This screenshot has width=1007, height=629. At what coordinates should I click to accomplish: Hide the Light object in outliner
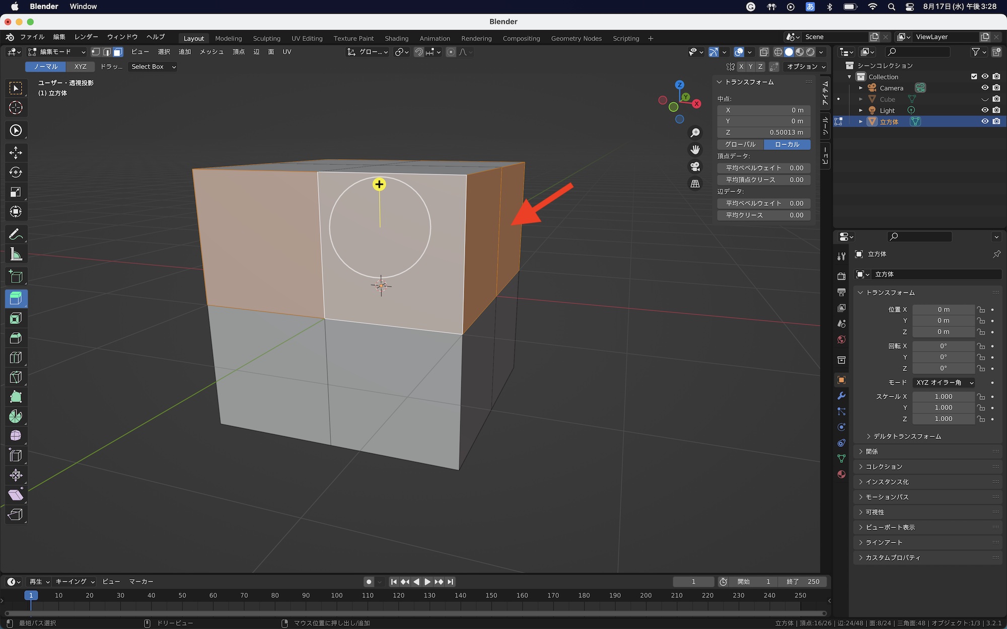tap(985, 110)
